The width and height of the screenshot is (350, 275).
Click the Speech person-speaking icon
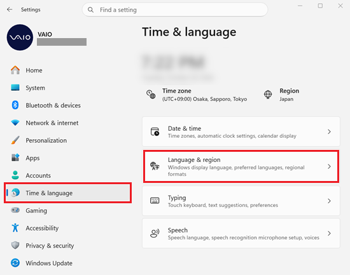[x=155, y=233]
